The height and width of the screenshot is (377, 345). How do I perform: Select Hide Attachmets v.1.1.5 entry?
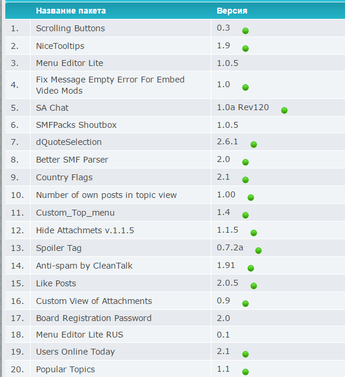pos(85,230)
